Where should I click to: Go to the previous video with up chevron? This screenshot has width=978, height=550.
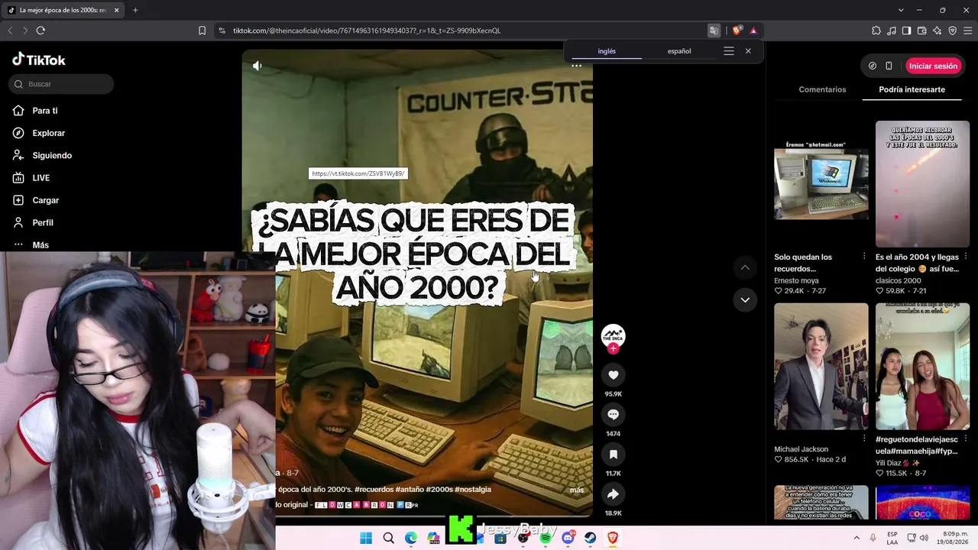[x=745, y=267]
